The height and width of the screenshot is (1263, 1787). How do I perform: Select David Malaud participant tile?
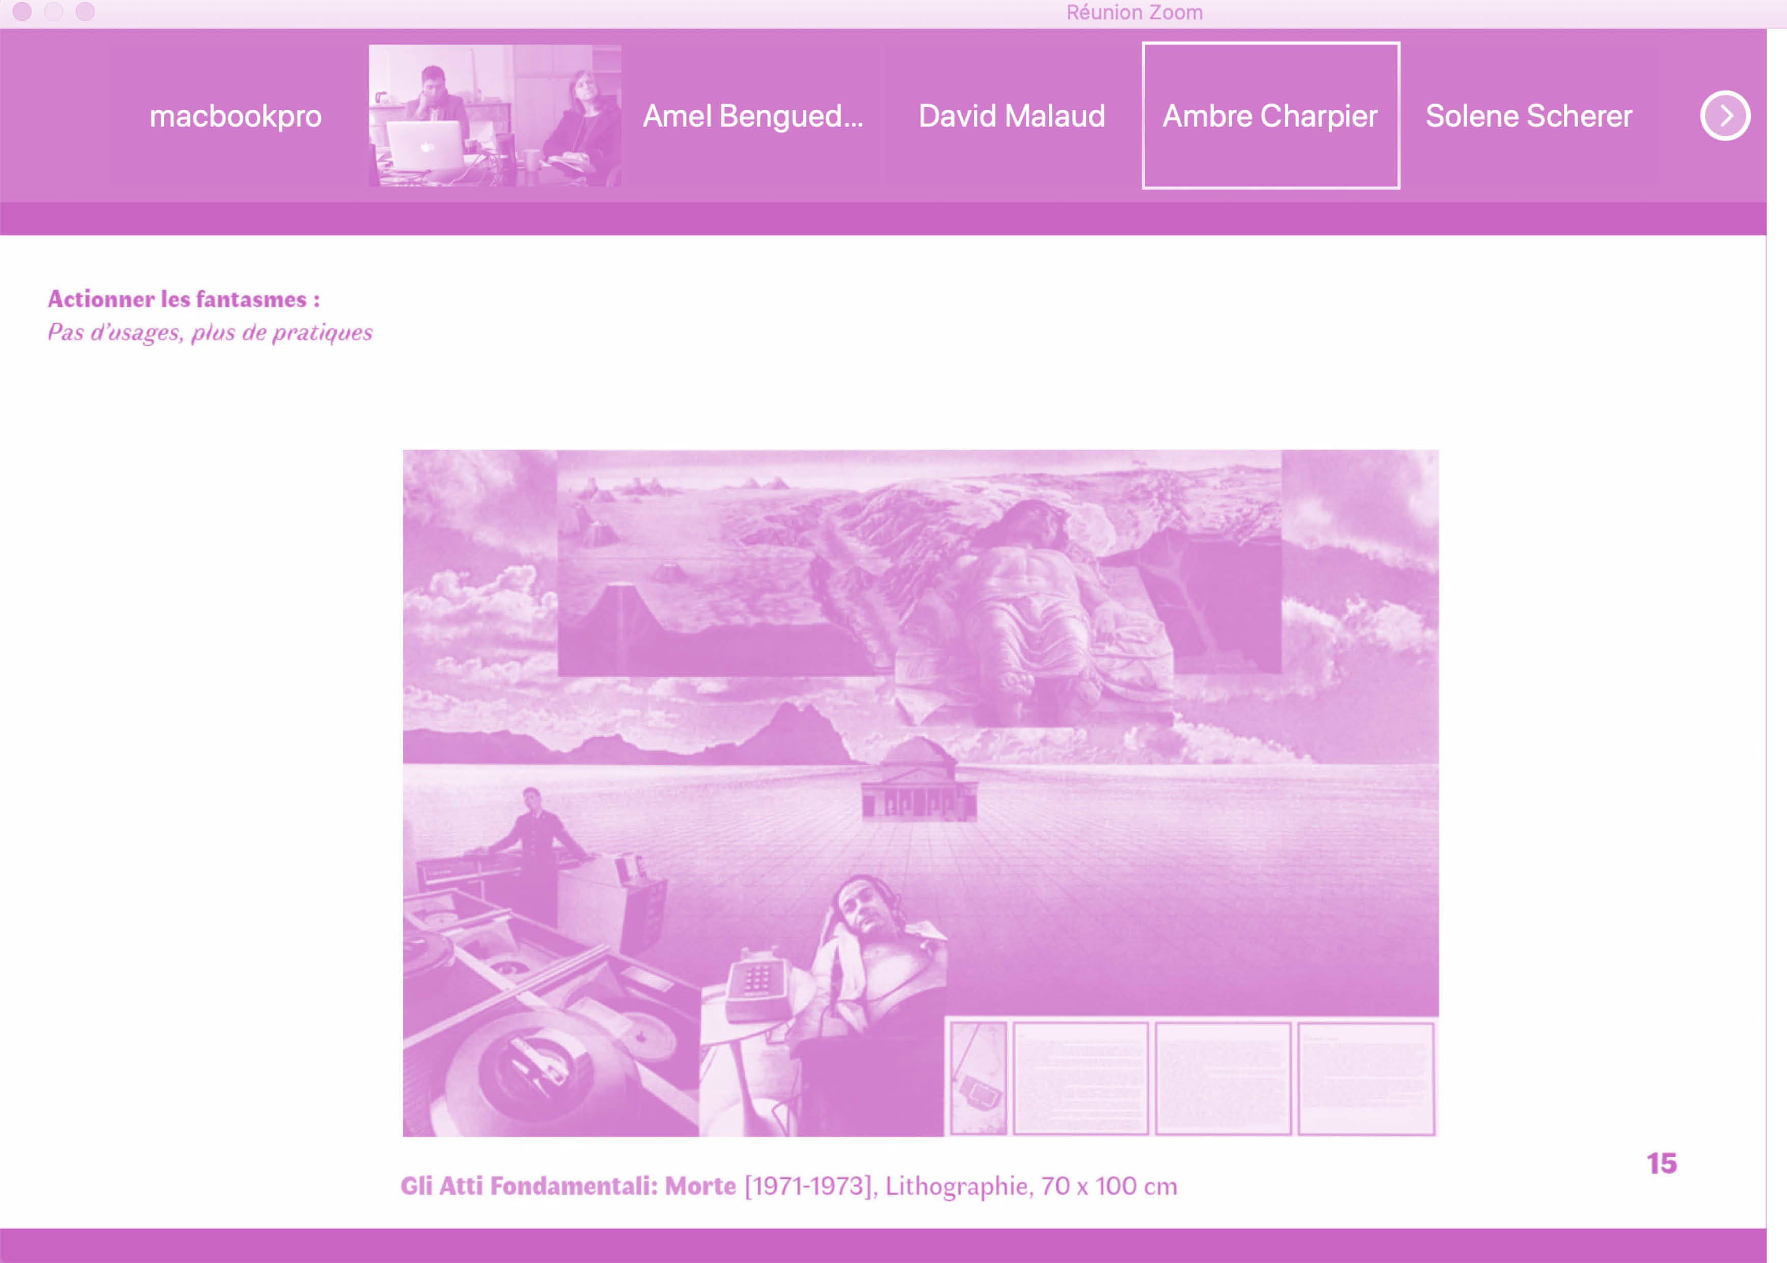(x=1011, y=116)
